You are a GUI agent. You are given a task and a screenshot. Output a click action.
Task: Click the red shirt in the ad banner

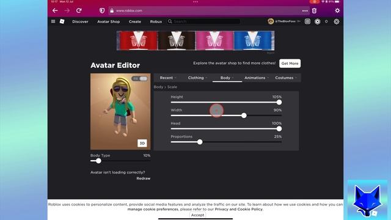click(139, 40)
